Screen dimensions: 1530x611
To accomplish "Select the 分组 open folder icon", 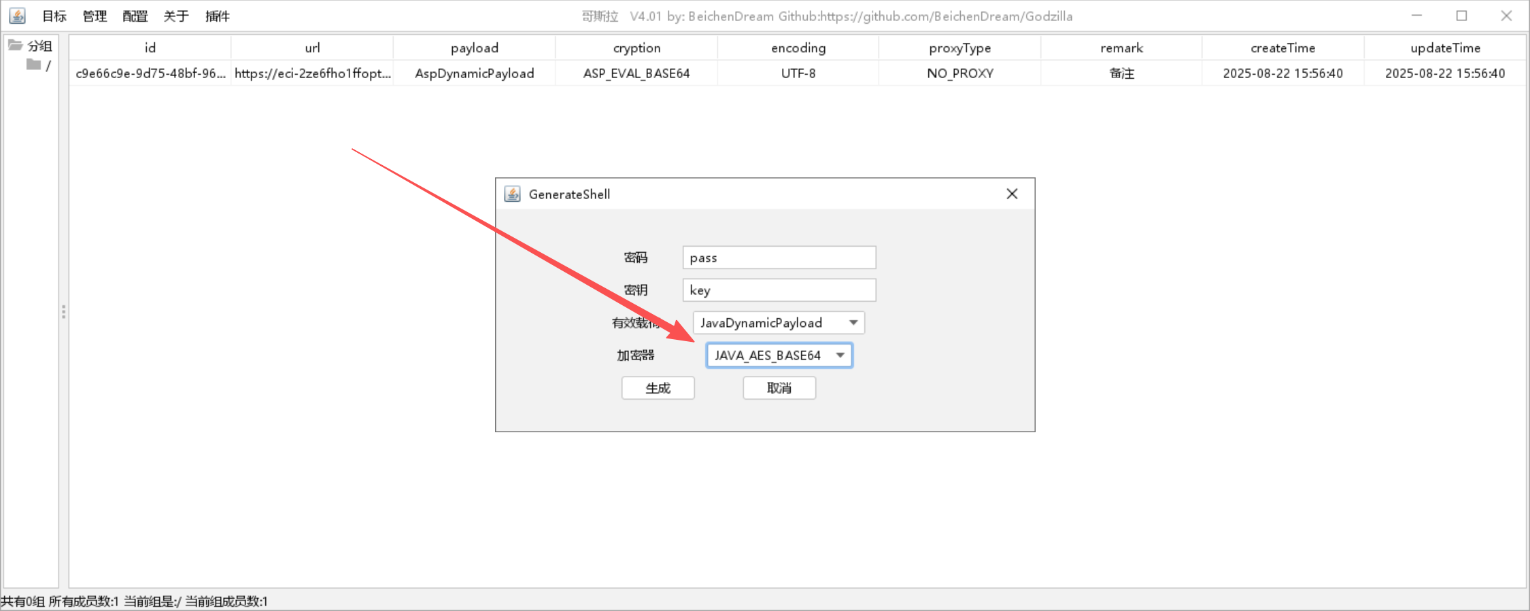I will (15, 46).
